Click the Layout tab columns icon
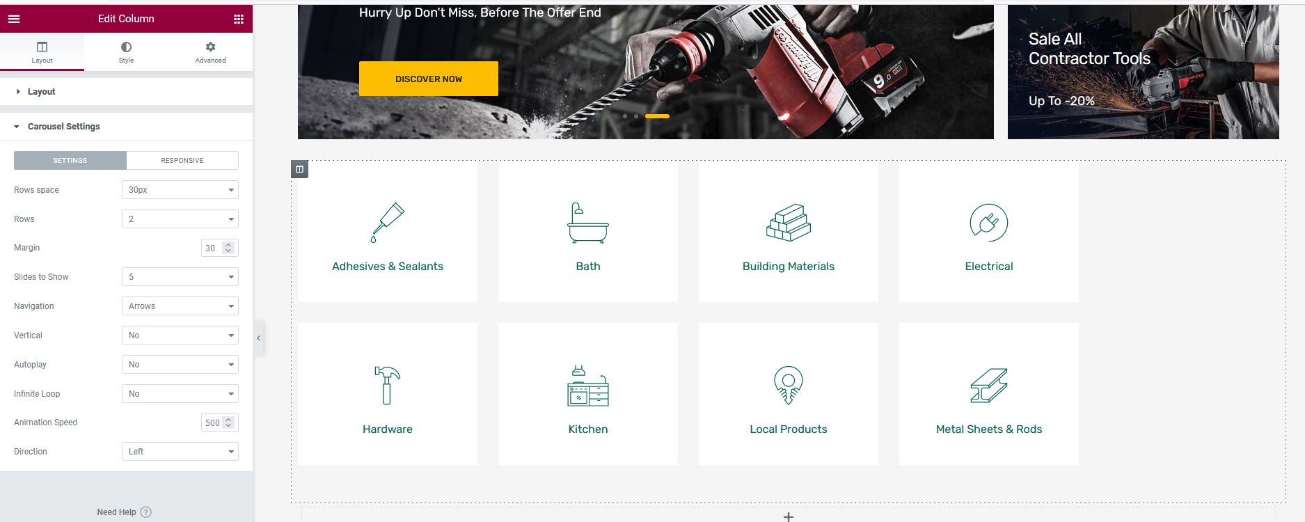The height and width of the screenshot is (522, 1305). tap(42, 47)
